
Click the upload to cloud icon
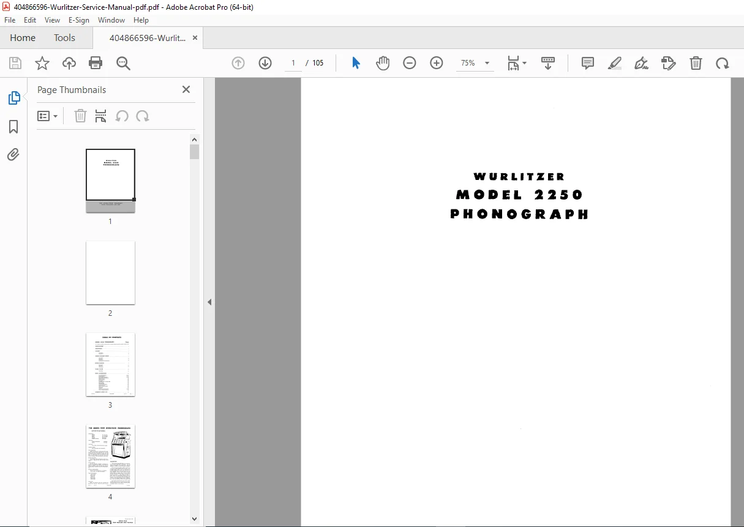tap(69, 63)
